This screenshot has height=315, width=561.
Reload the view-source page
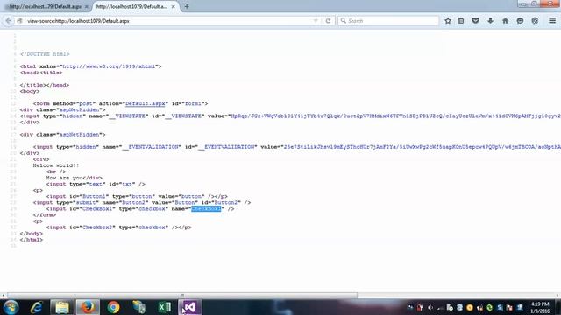[x=328, y=21]
